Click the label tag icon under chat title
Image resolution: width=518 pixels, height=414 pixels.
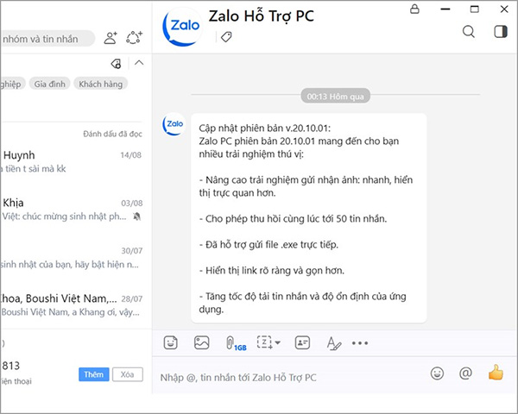coord(226,36)
